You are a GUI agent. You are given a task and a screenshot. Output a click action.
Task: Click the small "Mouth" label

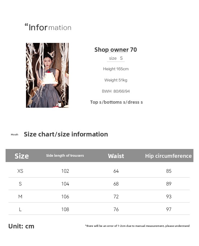[15, 135]
